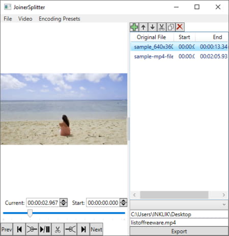The height and width of the screenshot is (236, 229).
Task: Click end time 00:00:13.34 cell
Action: coord(214,46)
